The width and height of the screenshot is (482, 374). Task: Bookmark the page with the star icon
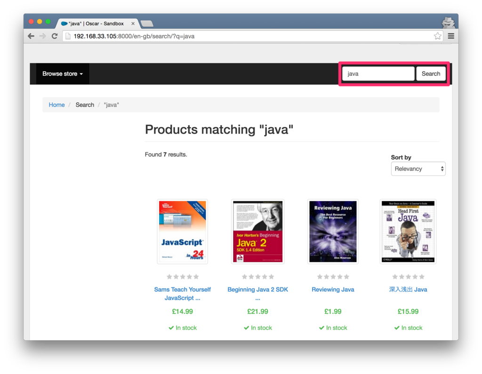pos(437,36)
